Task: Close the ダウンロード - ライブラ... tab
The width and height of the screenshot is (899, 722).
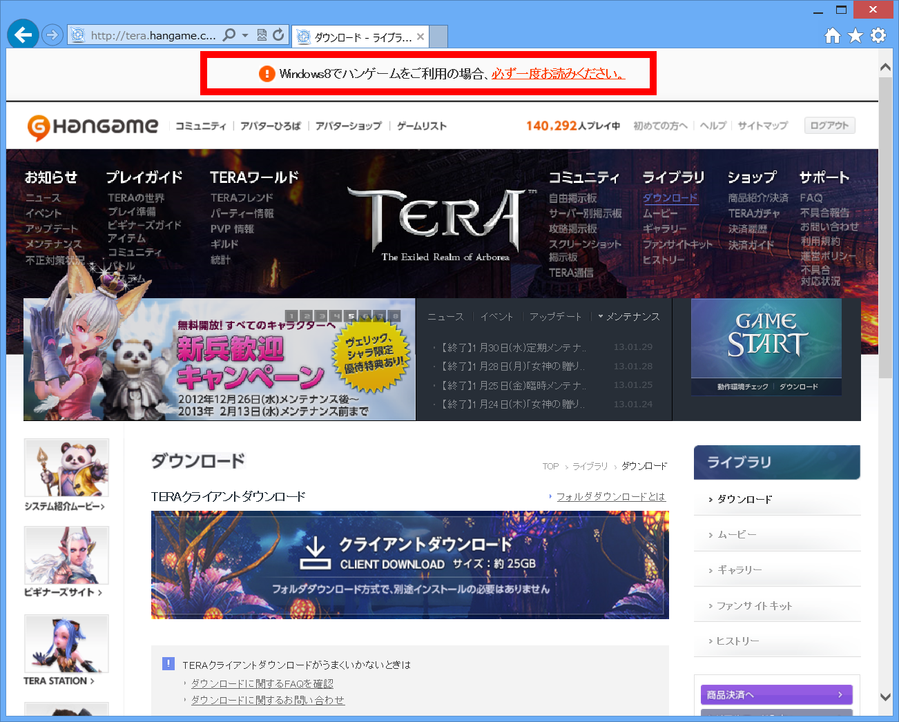Action: (x=420, y=37)
